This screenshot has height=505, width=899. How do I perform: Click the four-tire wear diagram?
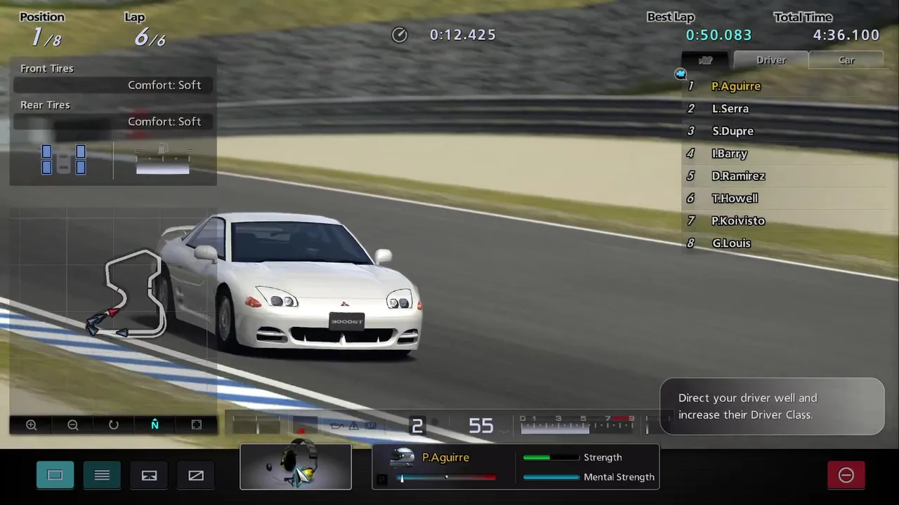point(63,160)
